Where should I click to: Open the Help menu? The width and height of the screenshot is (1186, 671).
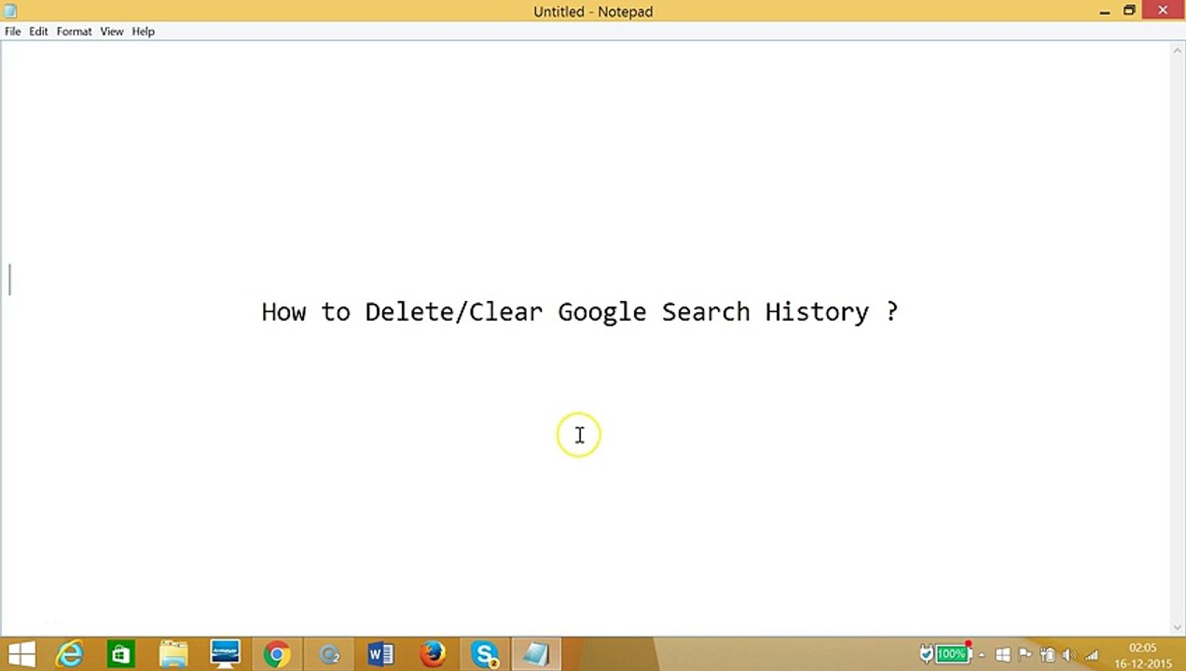click(143, 31)
